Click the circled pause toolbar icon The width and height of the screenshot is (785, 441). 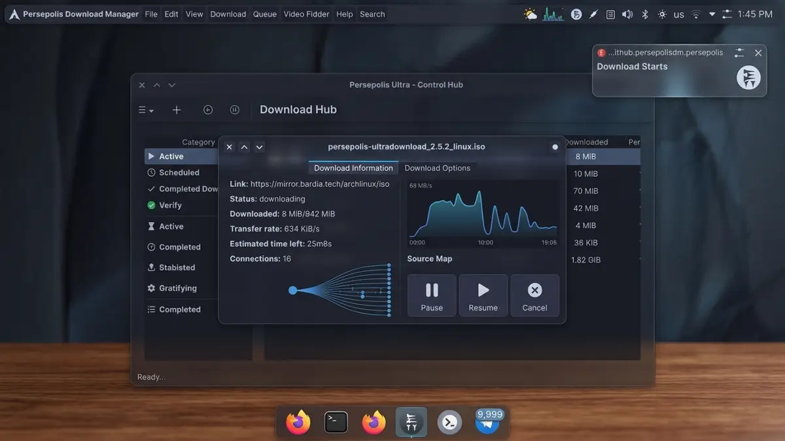click(x=234, y=110)
